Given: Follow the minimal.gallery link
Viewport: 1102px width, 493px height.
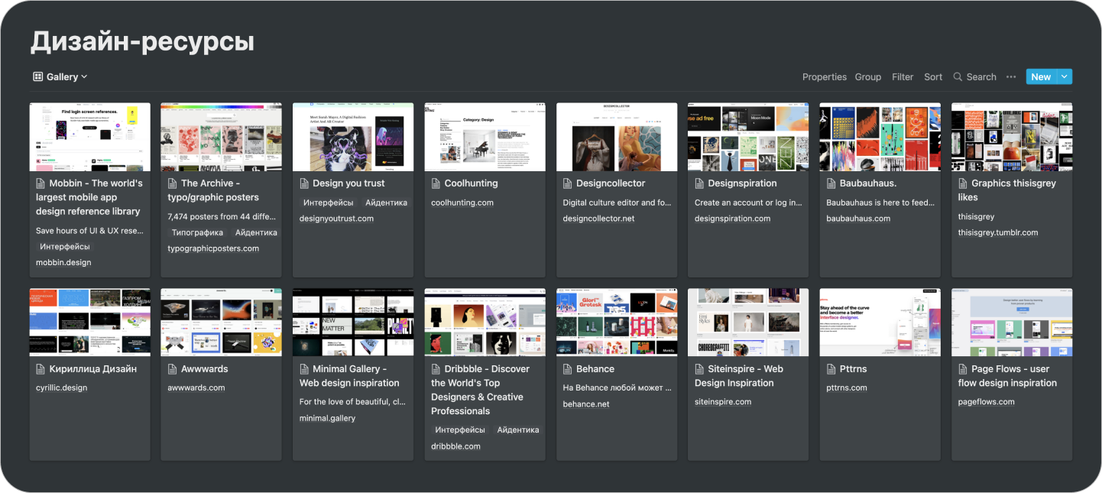Looking at the screenshot, I should pos(327,419).
